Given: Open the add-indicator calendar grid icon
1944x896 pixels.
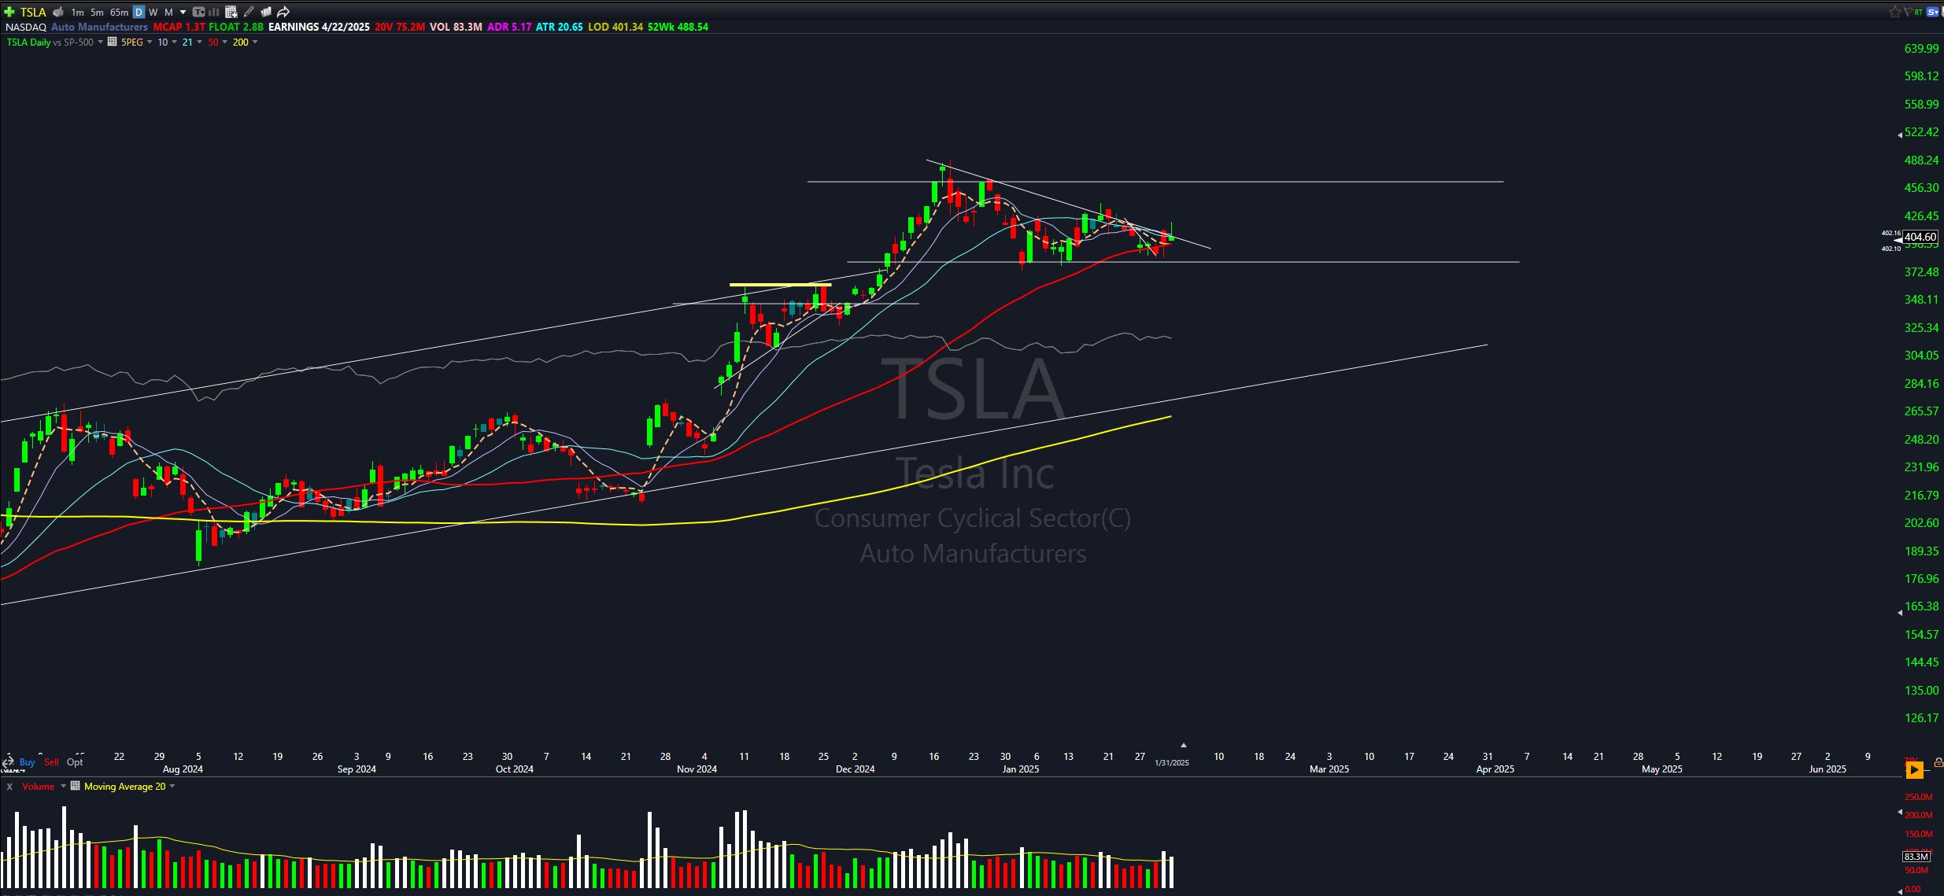Looking at the screenshot, I should pyautogui.click(x=231, y=12).
